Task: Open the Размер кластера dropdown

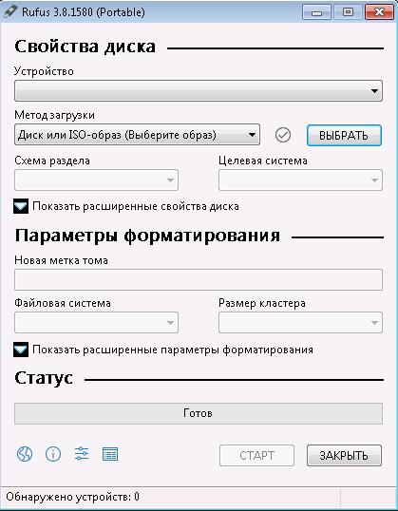Action: (x=300, y=322)
